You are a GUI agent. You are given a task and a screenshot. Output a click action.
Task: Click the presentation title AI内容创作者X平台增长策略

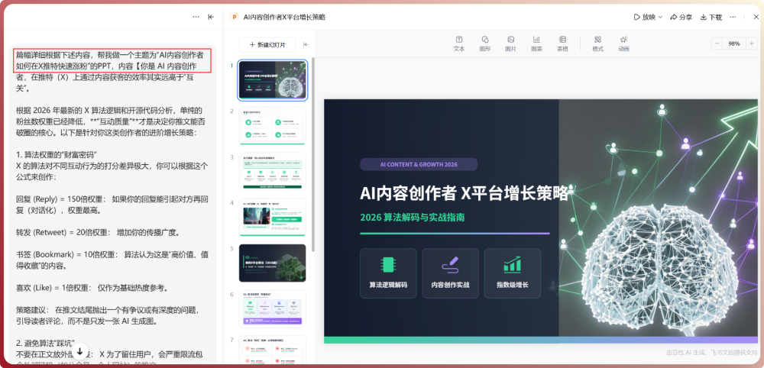click(x=284, y=17)
